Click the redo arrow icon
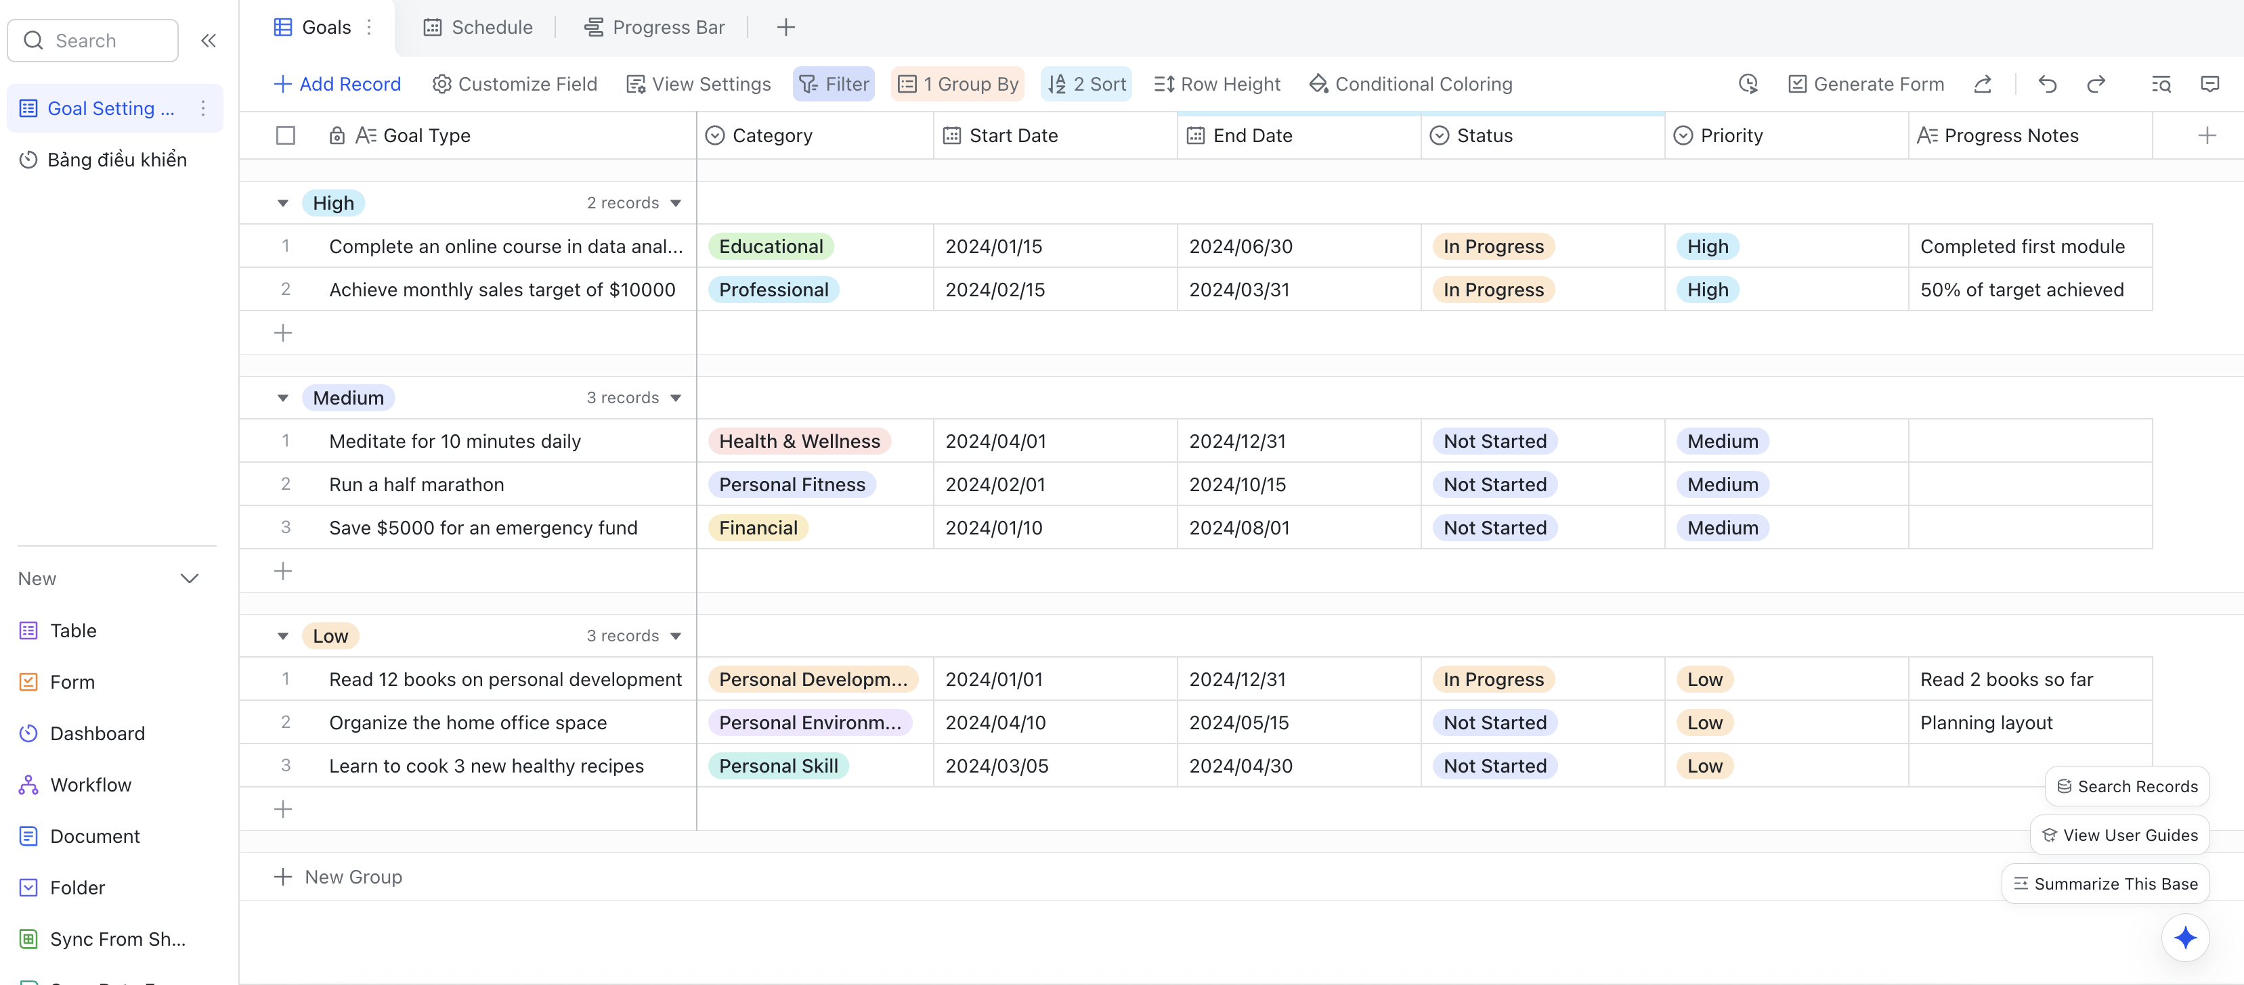The width and height of the screenshot is (2244, 985). tap(2096, 85)
